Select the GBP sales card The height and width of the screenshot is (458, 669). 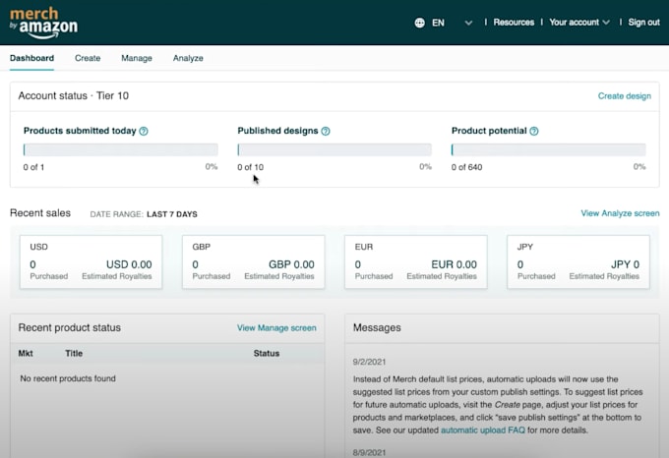pyautogui.click(x=254, y=262)
